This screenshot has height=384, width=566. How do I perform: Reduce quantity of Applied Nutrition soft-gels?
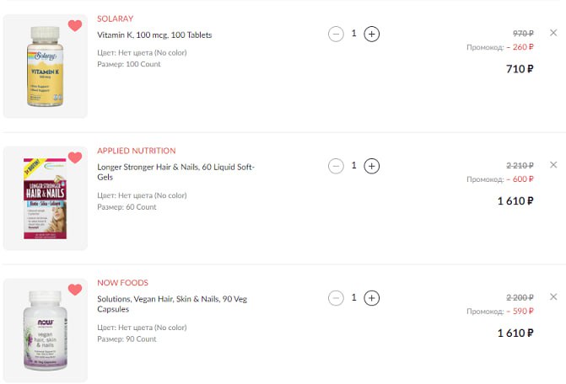pos(336,167)
